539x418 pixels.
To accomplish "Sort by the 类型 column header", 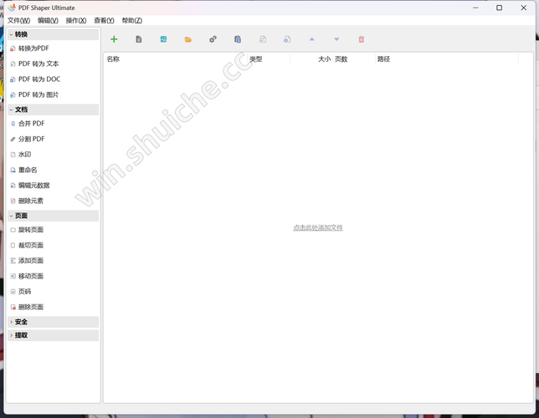I will click(256, 59).
